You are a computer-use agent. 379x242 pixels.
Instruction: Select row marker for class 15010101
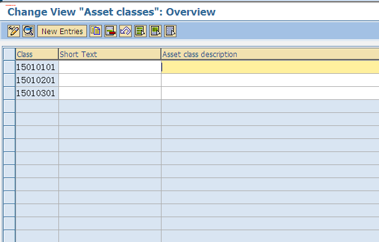pyautogui.click(x=9, y=67)
